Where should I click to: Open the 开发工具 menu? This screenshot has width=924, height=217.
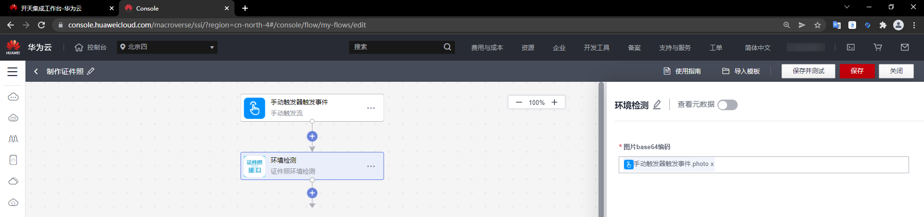pyautogui.click(x=597, y=48)
